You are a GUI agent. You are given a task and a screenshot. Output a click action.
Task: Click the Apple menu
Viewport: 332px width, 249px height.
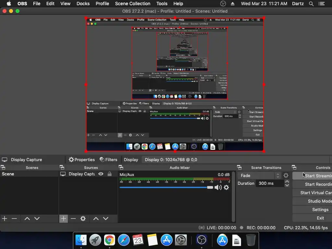(x=9, y=4)
